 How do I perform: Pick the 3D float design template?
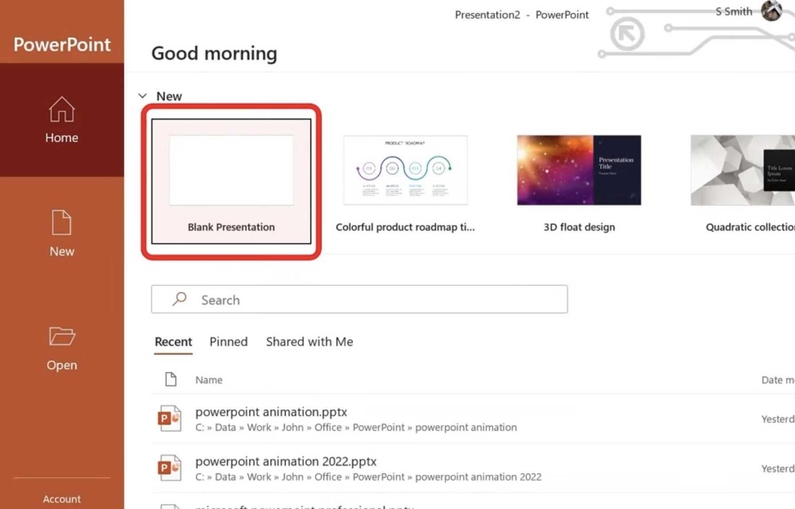pyautogui.click(x=579, y=184)
